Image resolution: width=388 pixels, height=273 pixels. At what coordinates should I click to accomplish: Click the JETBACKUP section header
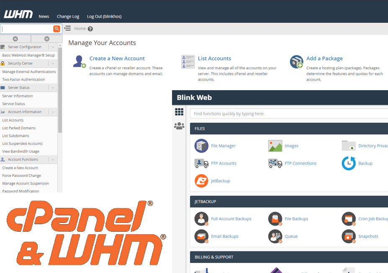289,202
